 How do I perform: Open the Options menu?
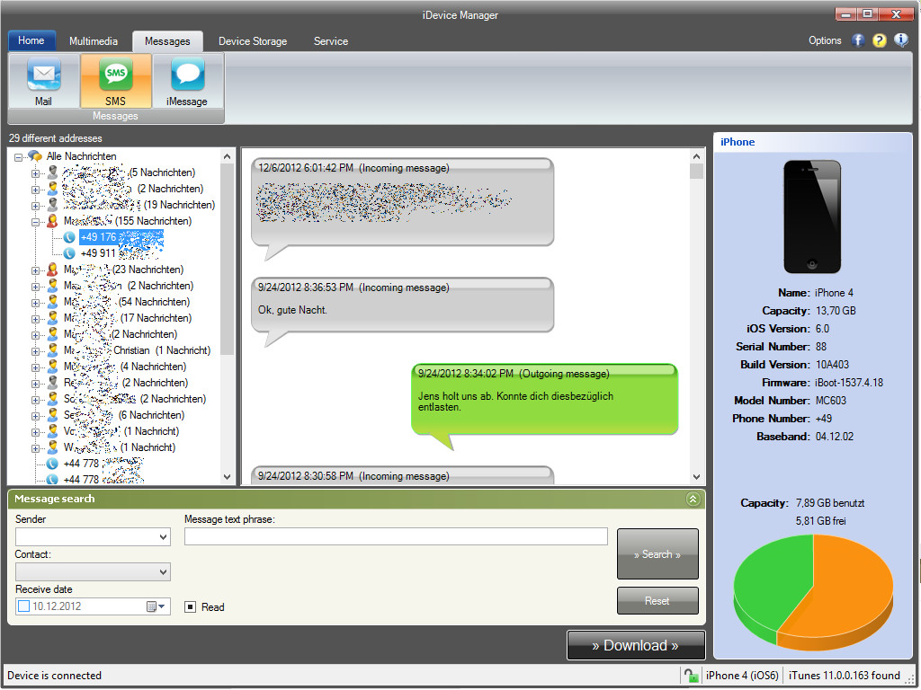[825, 40]
